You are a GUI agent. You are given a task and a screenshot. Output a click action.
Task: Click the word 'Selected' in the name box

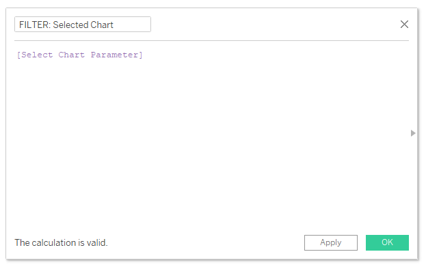[x=70, y=25]
